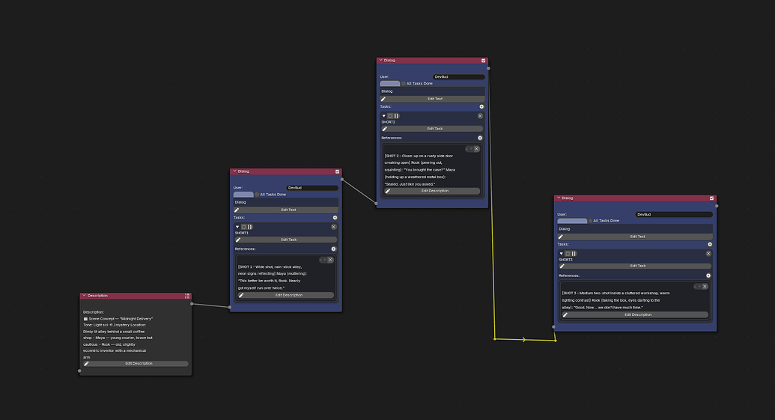Click output socket of SHORT2 Dialog node
775x420 pixels.
click(x=488, y=68)
